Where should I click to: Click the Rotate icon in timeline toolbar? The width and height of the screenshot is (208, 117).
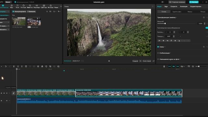46,66
